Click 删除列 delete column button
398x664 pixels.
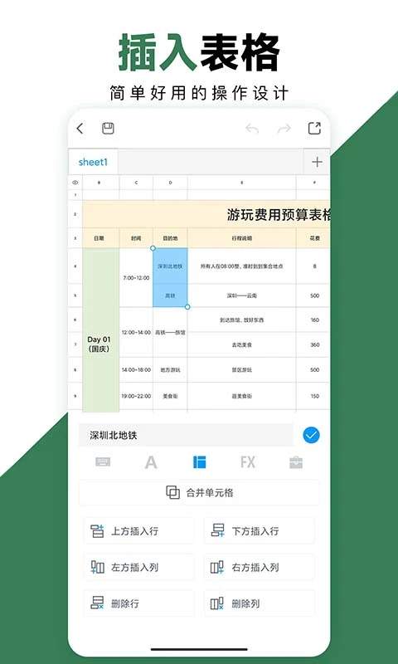tap(260, 603)
